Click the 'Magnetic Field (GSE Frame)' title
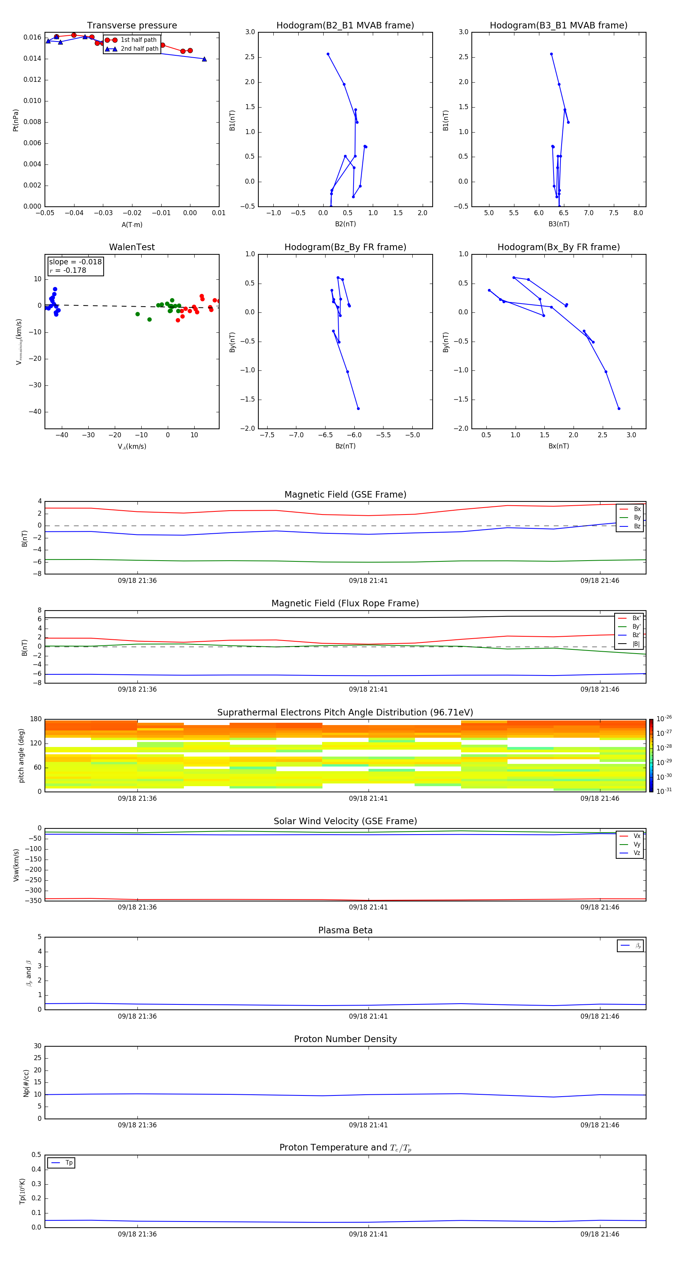This screenshot has height=1268, width=691. pyautogui.click(x=345, y=495)
